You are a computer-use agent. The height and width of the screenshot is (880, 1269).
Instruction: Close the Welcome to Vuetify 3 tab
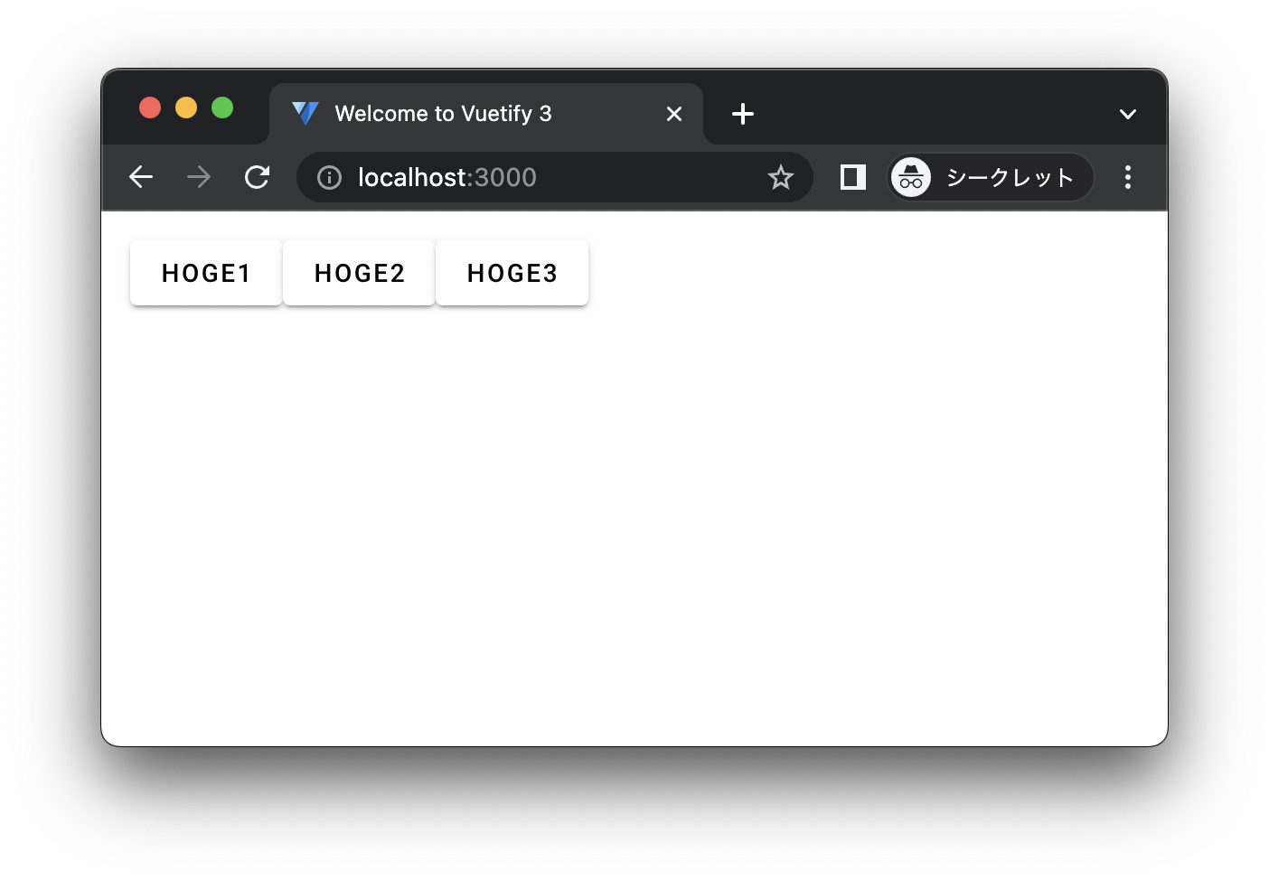pyautogui.click(x=674, y=114)
